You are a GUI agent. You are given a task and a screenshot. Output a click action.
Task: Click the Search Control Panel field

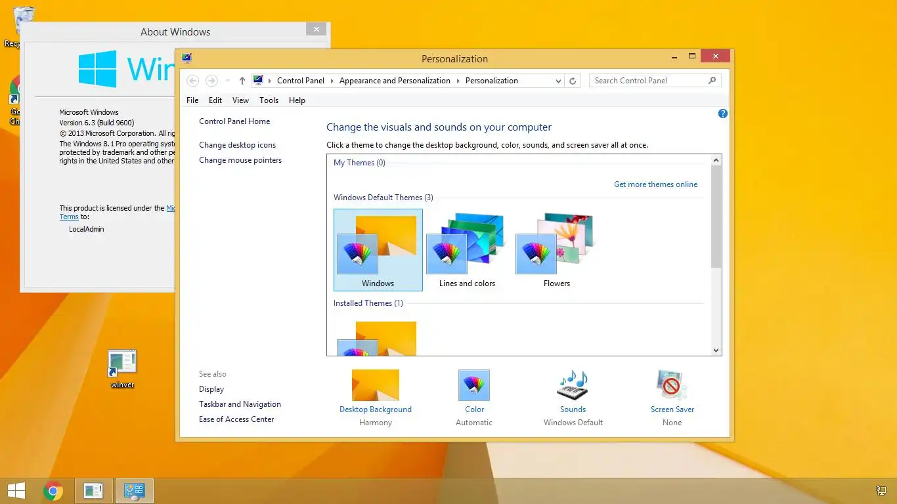[655, 81]
